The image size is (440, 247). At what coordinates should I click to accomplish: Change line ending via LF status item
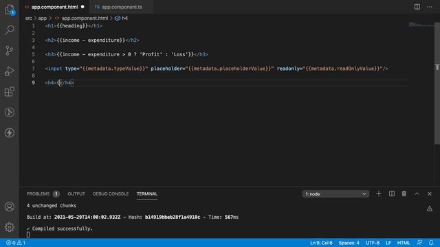point(388,243)
